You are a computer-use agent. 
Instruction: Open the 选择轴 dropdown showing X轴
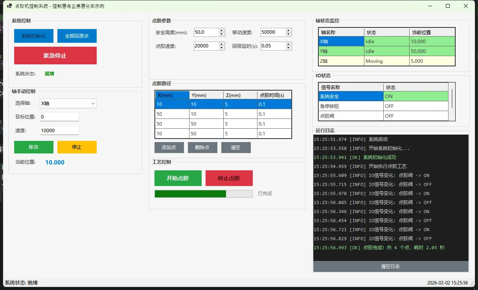pyautogui.click(x=68, y=104)
